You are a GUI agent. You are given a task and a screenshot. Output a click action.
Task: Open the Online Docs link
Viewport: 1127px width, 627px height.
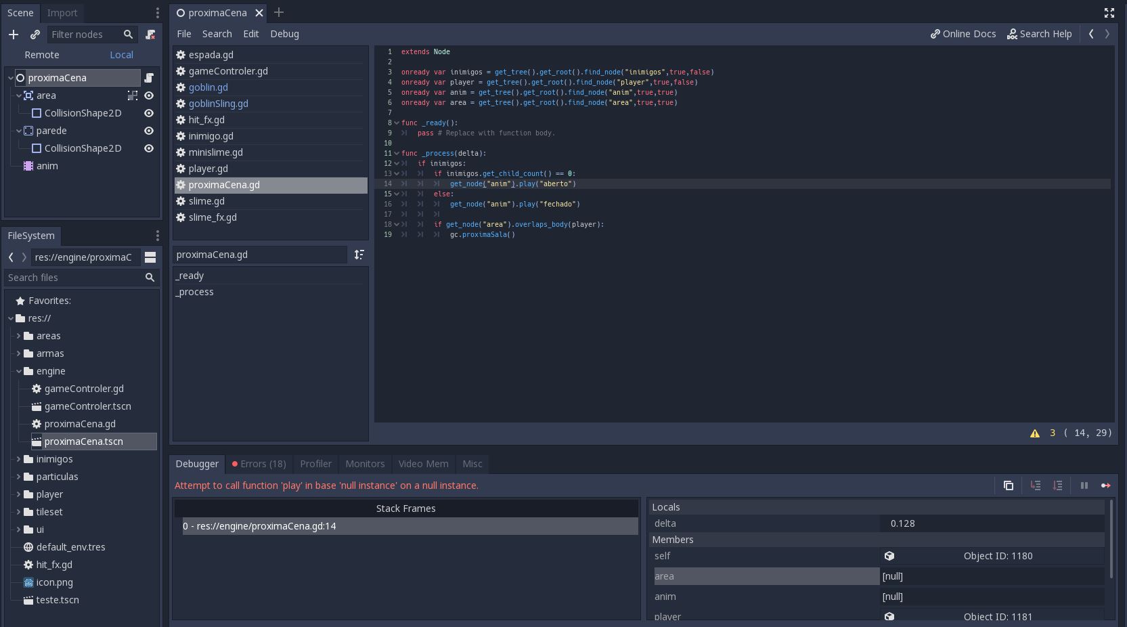[x=963, y=34]
